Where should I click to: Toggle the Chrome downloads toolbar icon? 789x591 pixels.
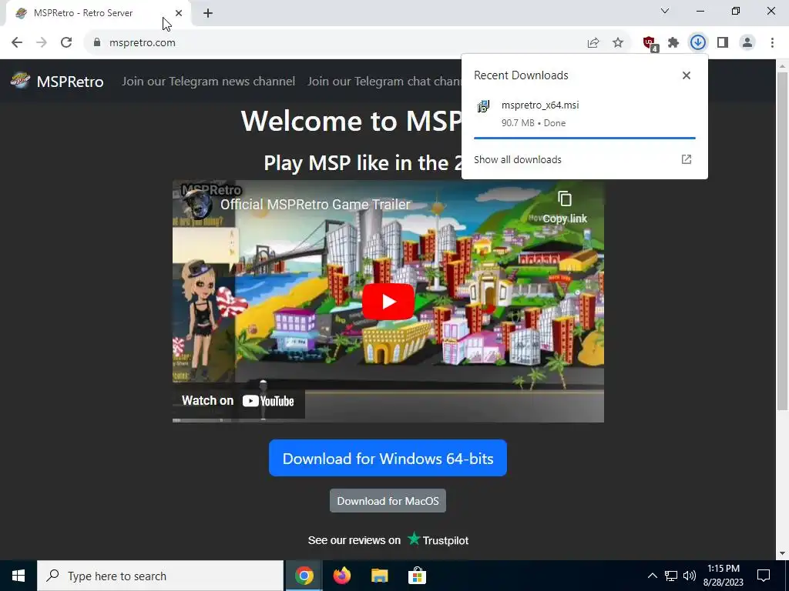(x=697, y=43)
